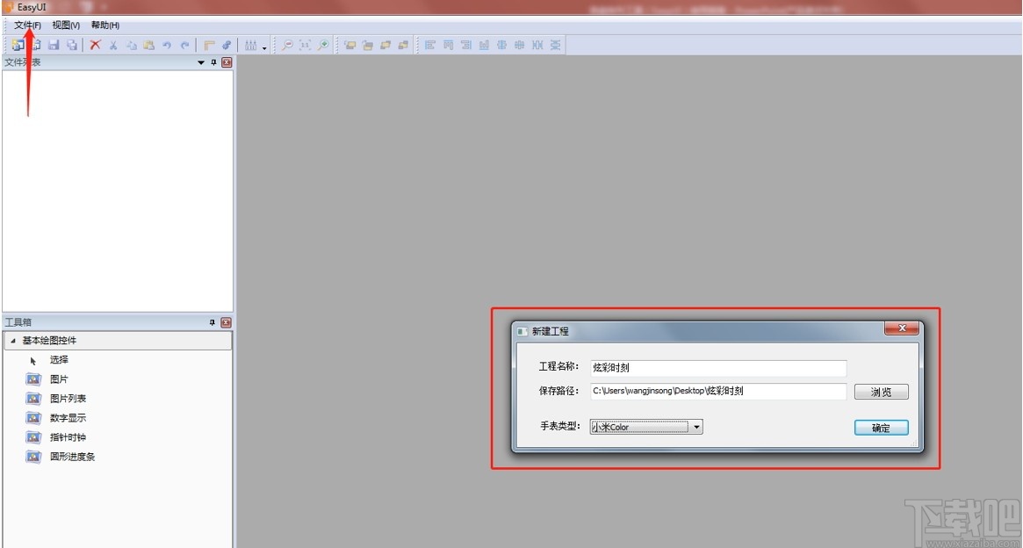The width and height of the screenshot is (1023, 548).
Task: Open the 视图(V) menu
Action: click(x=65, y=25)
